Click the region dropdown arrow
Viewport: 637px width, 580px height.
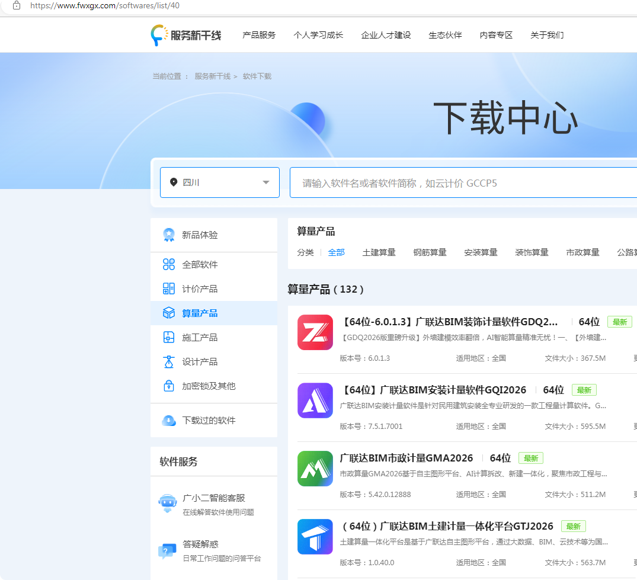pyautogui.click(x=266, y=182)
